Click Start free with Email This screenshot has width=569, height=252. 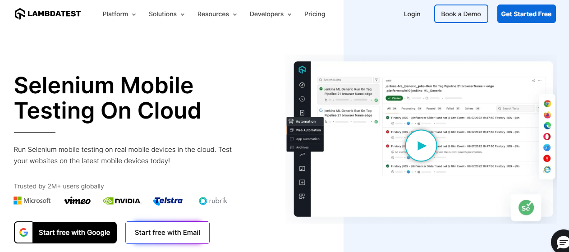[x=167, y=233]
